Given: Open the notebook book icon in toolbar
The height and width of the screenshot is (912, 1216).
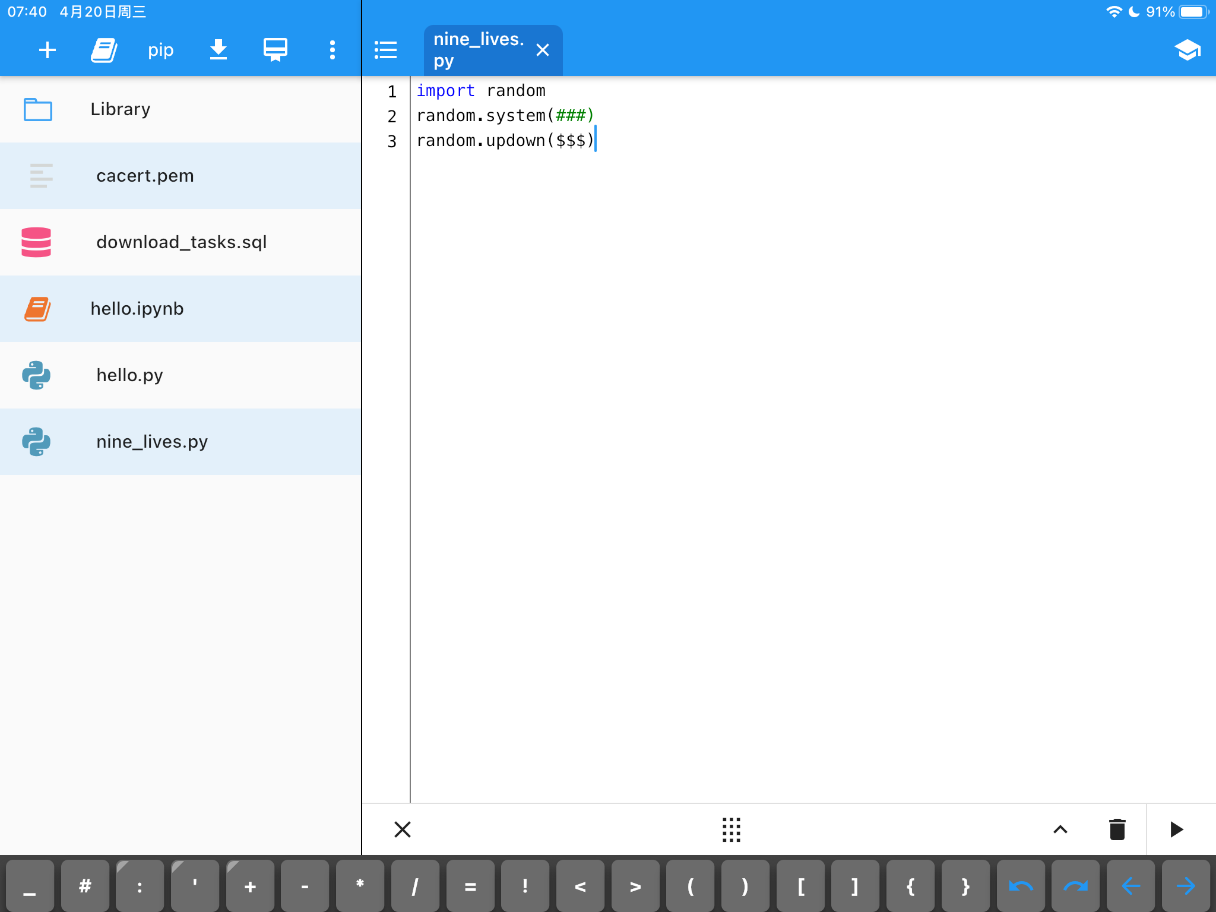Looking at the screenshot, I should (x=104, y=50).
